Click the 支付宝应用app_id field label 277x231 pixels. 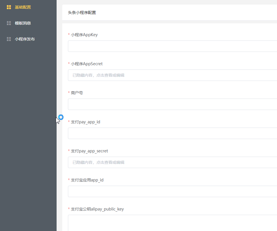pyautogui.click(x=87, y=180)
